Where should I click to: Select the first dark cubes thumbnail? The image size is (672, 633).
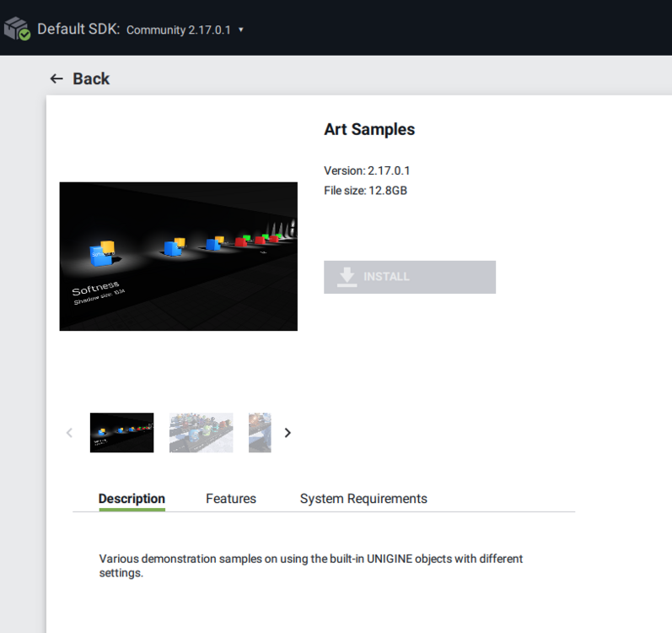tap(121, 433)
